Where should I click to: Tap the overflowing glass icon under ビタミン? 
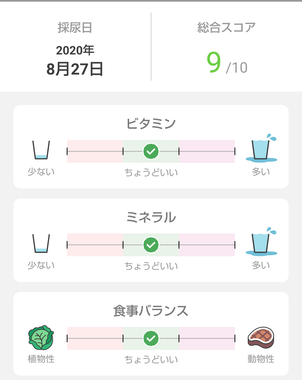point(261,148)
